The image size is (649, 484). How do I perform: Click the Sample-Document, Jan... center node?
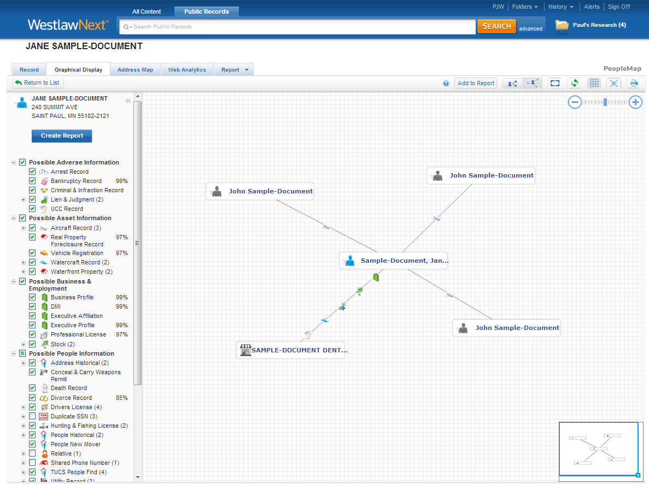pos(393,261)
